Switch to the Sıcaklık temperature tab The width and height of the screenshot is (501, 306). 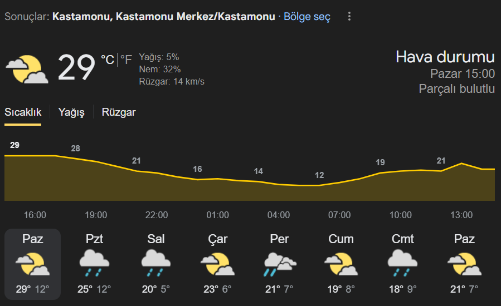click(x=23, y=112)
